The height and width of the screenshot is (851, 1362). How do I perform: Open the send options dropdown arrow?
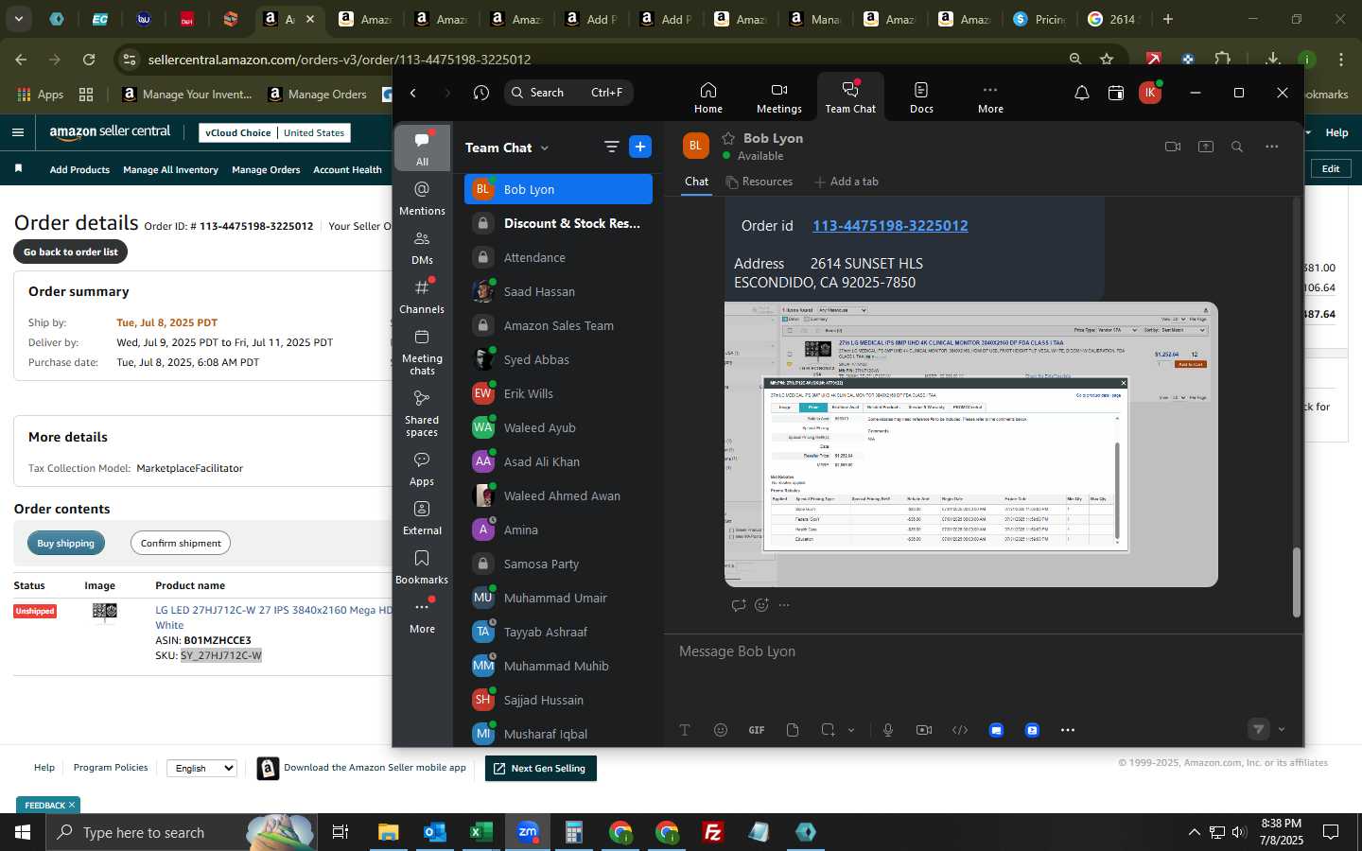(x=1282, y=729)
